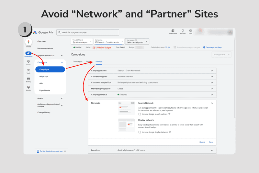The image size is (259, 173).
Task: Open the Help question mark icon
Action: (x=190, y=31)
